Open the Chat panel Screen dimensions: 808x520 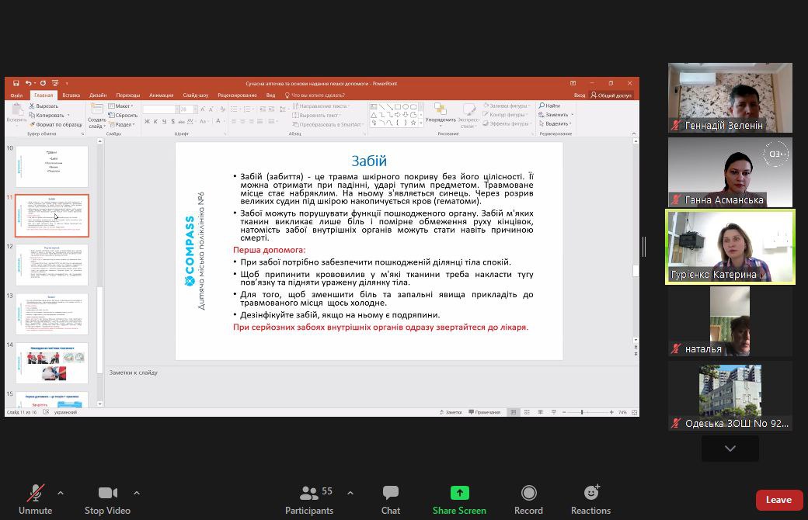coord(391,499)
